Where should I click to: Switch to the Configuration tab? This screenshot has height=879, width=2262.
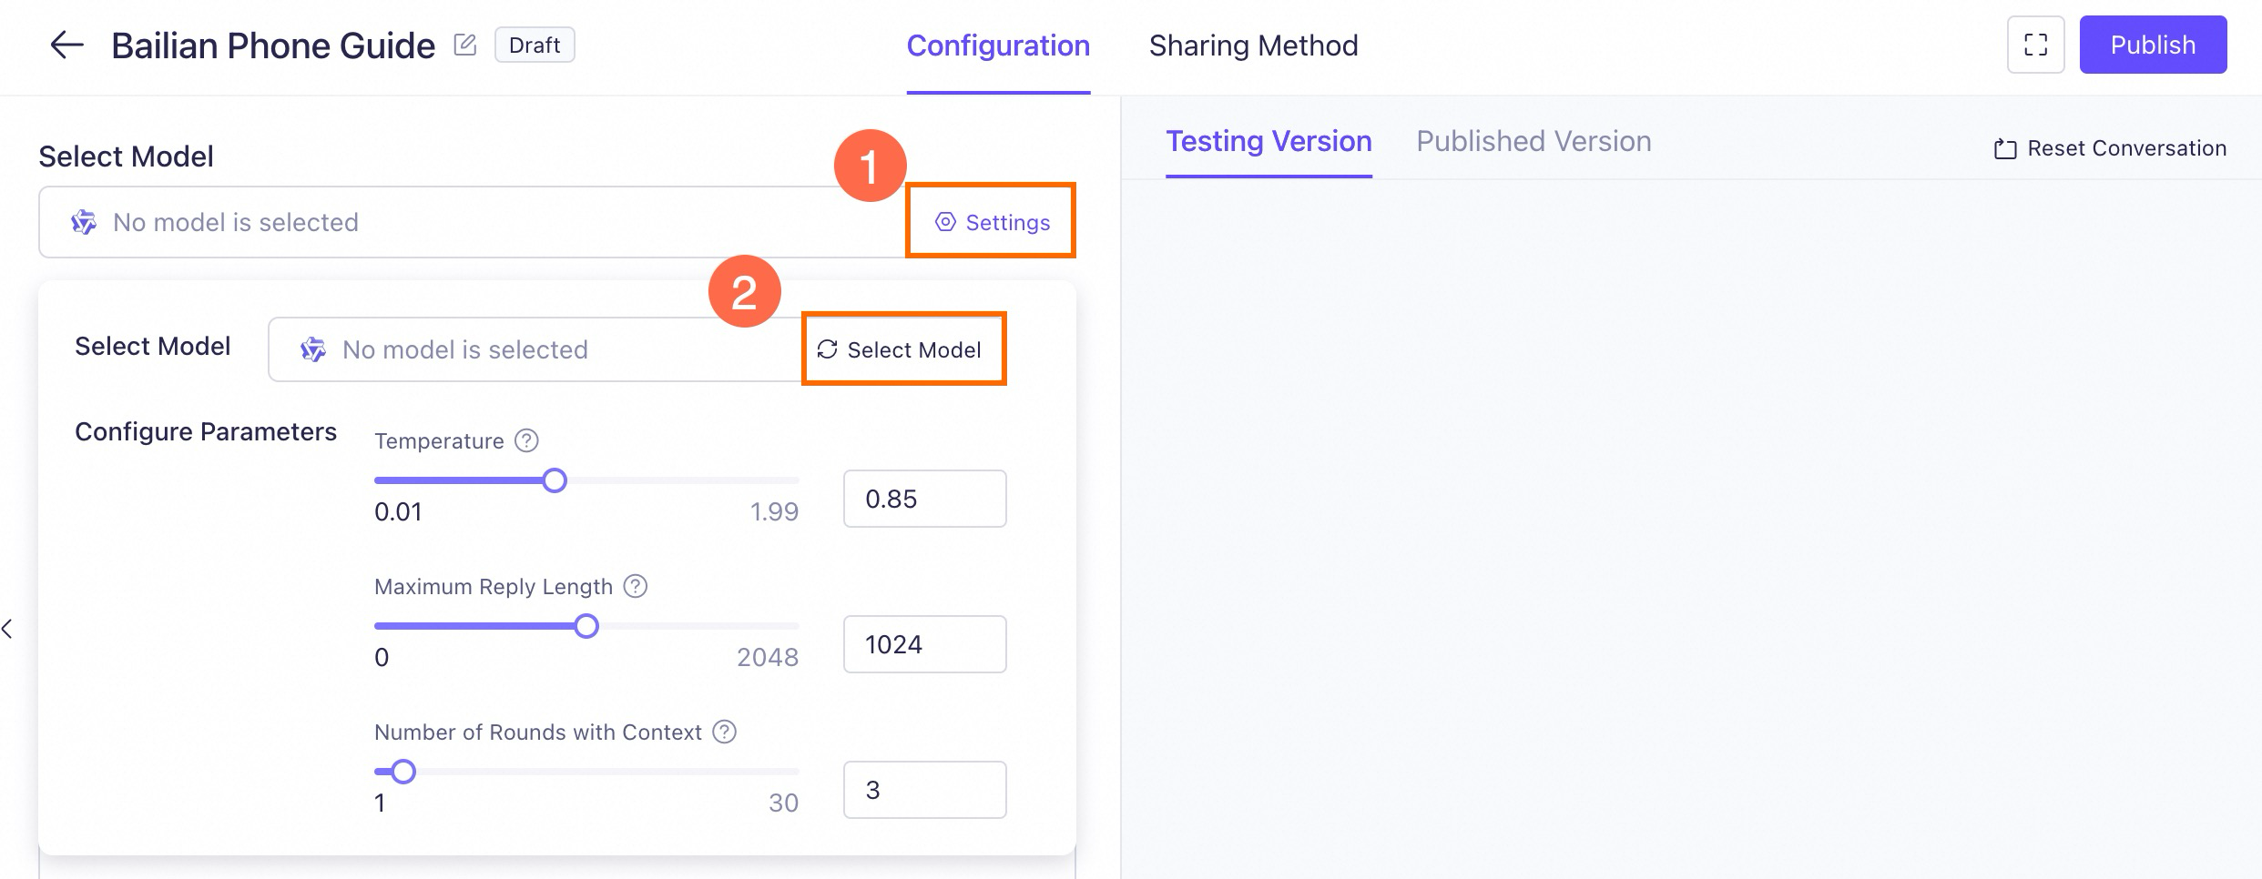(998, 45)
